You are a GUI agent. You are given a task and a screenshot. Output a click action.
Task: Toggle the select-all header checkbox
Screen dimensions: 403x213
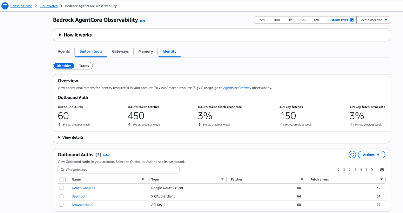coord(62,179)
